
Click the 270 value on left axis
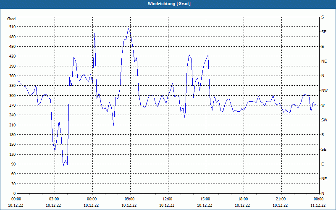tap(13, 105)
